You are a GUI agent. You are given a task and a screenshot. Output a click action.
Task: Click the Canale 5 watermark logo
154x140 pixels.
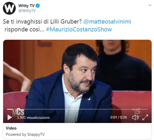click(137, 111)
